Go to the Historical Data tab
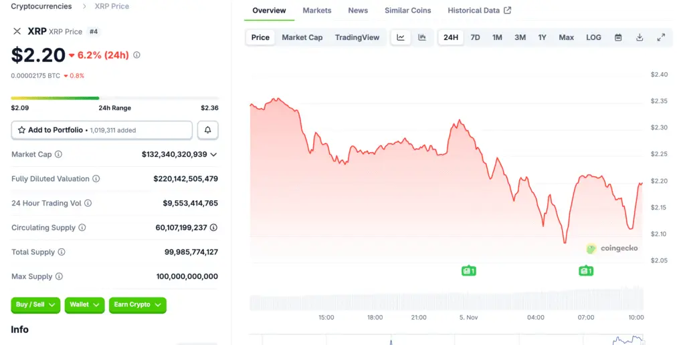 point(479,11)
